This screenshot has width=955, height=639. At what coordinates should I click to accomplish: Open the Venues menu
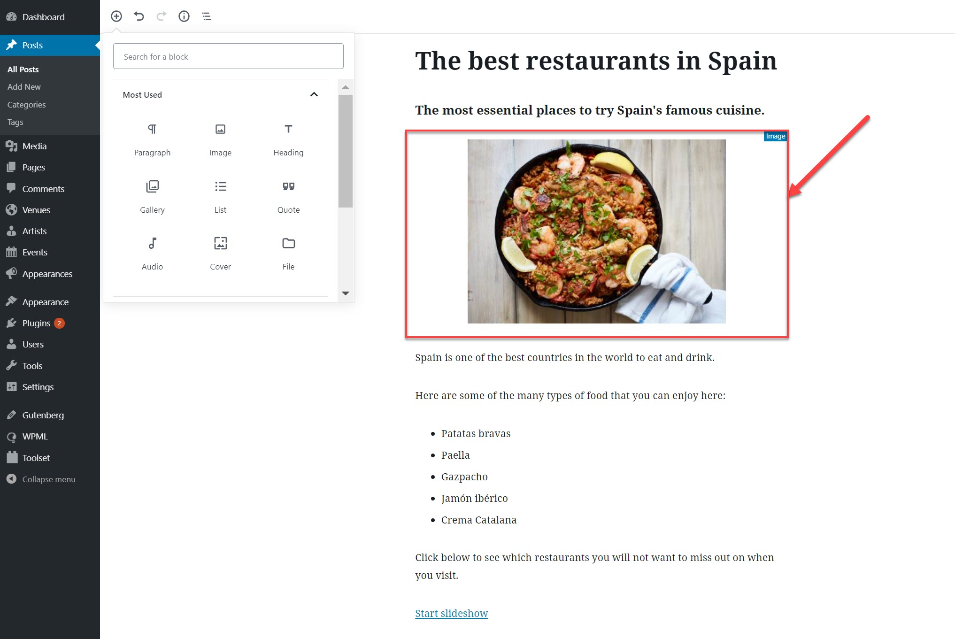point(50,210)
